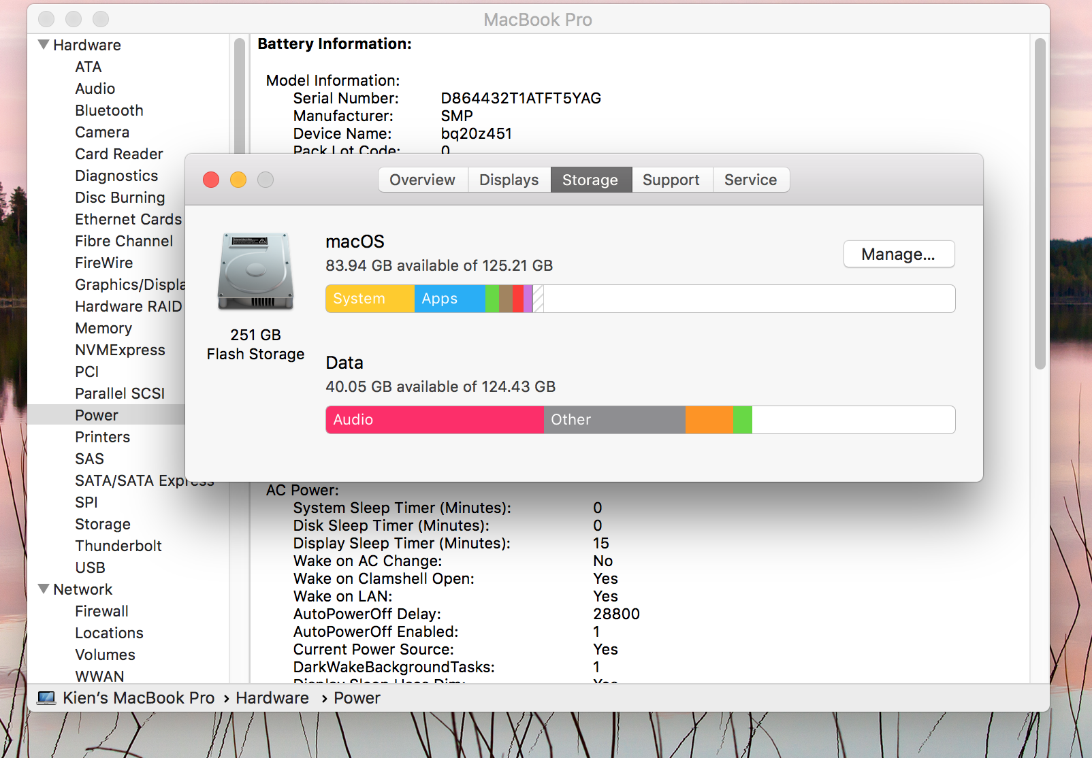Open the Support tab
The height and width of the screenshot is (758, 1092).
671,180
